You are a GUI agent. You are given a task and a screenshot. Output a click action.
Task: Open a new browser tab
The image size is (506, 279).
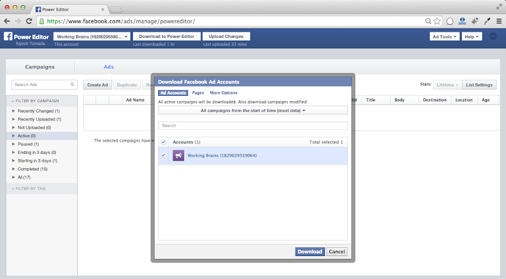(x=116, y=10)
